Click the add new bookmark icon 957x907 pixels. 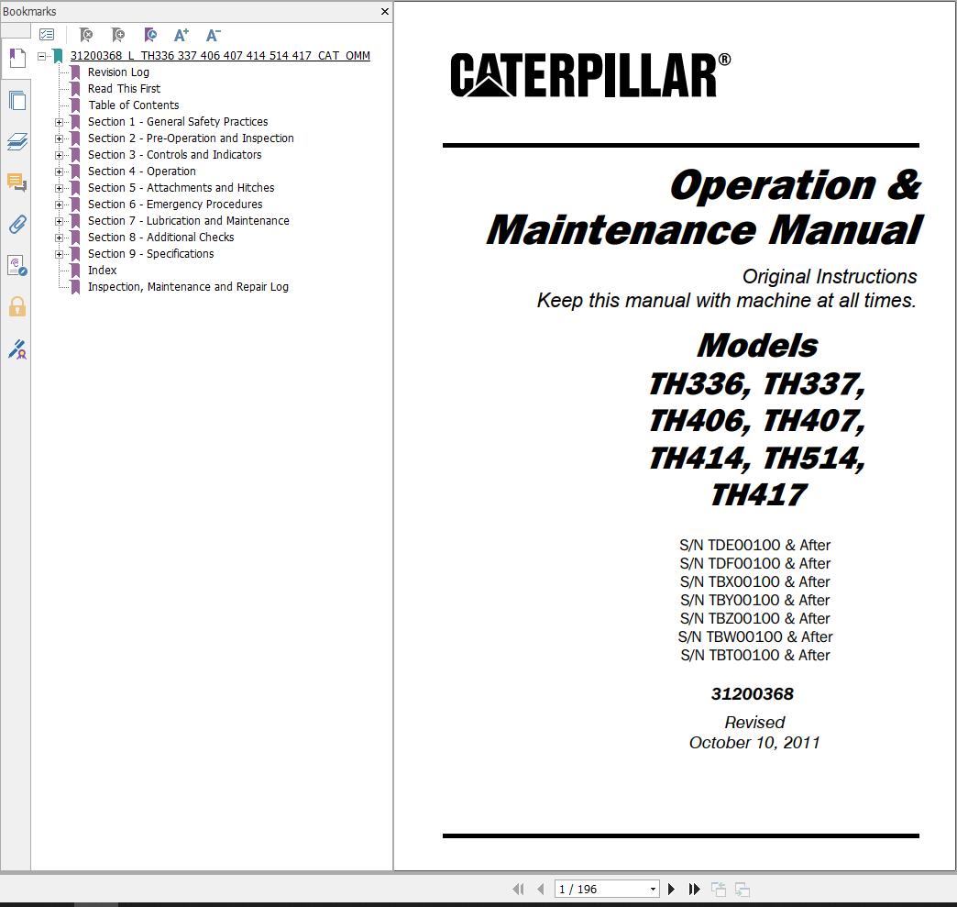point(118,35)
